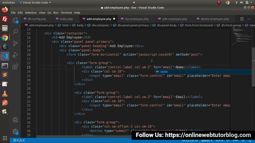This screenshot has height=143, width=255.
Task: Open the system menu arrow in top panel
Action: click(251, 3)
